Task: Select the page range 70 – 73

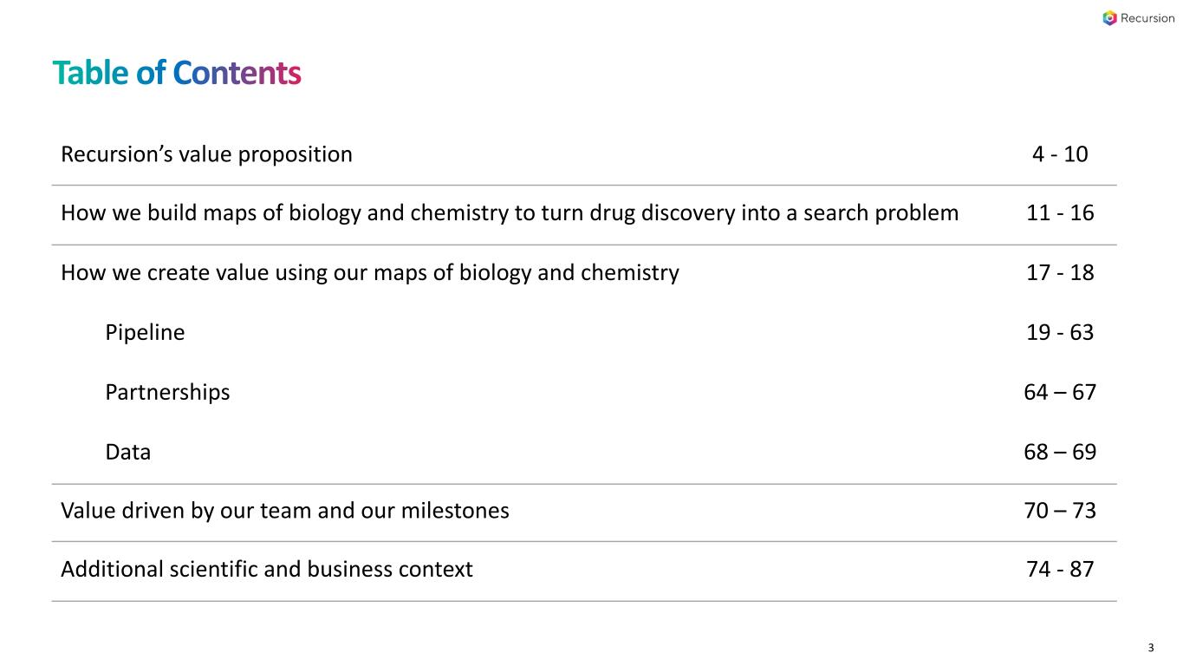Action: (x=1060, y=511)
